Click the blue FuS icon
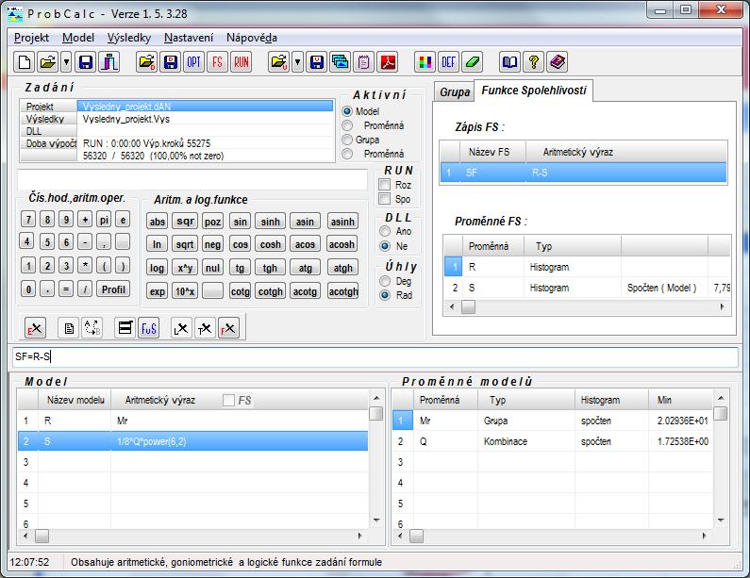The width and height of the screenshot is (750, 578). pyautogui.click(x=149, y=328)
